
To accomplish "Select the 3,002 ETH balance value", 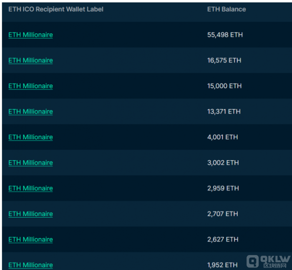I will click(223, 163).
